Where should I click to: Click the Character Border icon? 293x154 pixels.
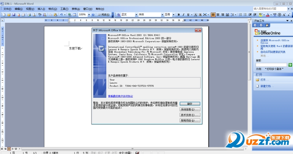click(195, 15)
